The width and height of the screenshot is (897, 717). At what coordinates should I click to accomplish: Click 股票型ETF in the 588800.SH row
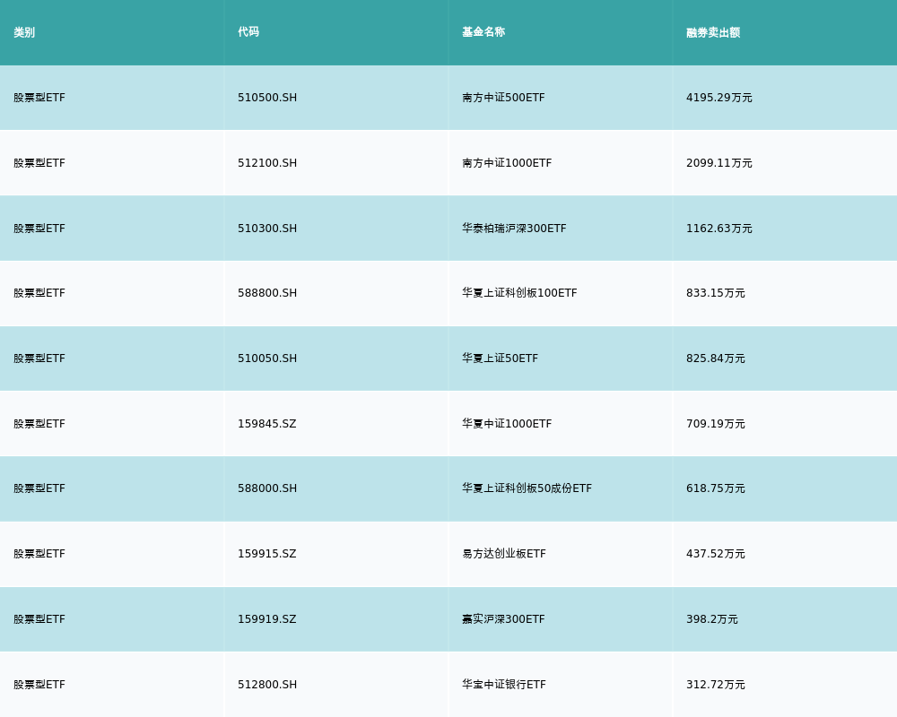39,293
